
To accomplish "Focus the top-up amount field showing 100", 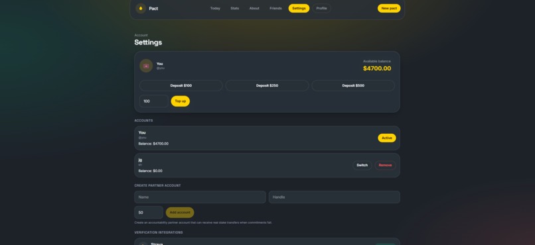I will (154, 101).
